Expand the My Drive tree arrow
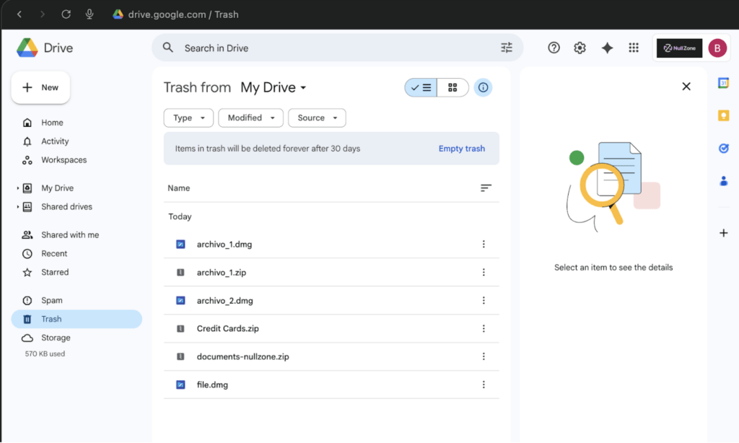The image size is (739, 443). click(18, 188)
